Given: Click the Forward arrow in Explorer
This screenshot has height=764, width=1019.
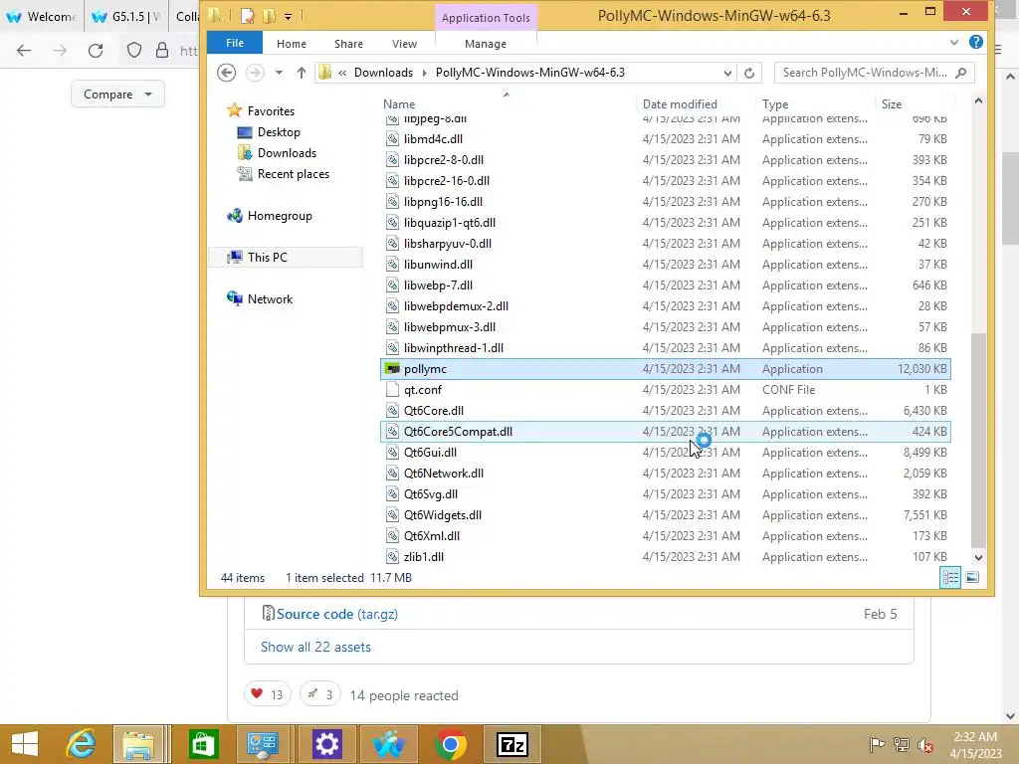Looking at the screenshot, I should coord(255,72).
